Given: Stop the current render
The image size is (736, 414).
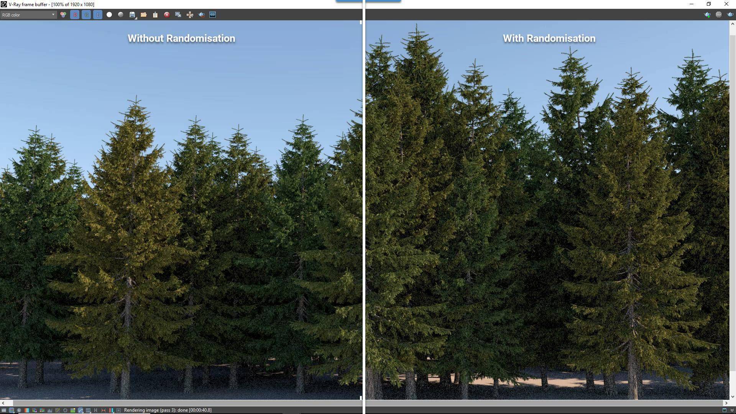Looking at the screenshot, I should [718, 15].
